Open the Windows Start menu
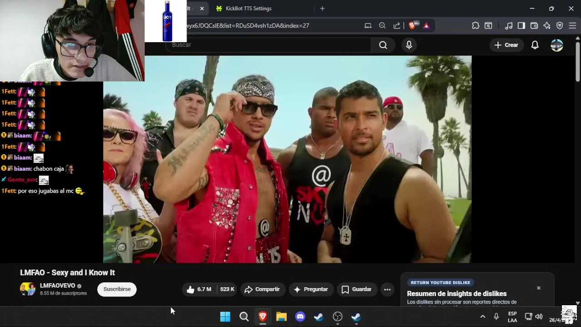 [x=225, y=317]
